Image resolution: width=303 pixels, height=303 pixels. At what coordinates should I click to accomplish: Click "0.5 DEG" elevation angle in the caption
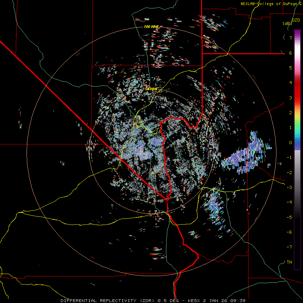[x=169, y=301]
